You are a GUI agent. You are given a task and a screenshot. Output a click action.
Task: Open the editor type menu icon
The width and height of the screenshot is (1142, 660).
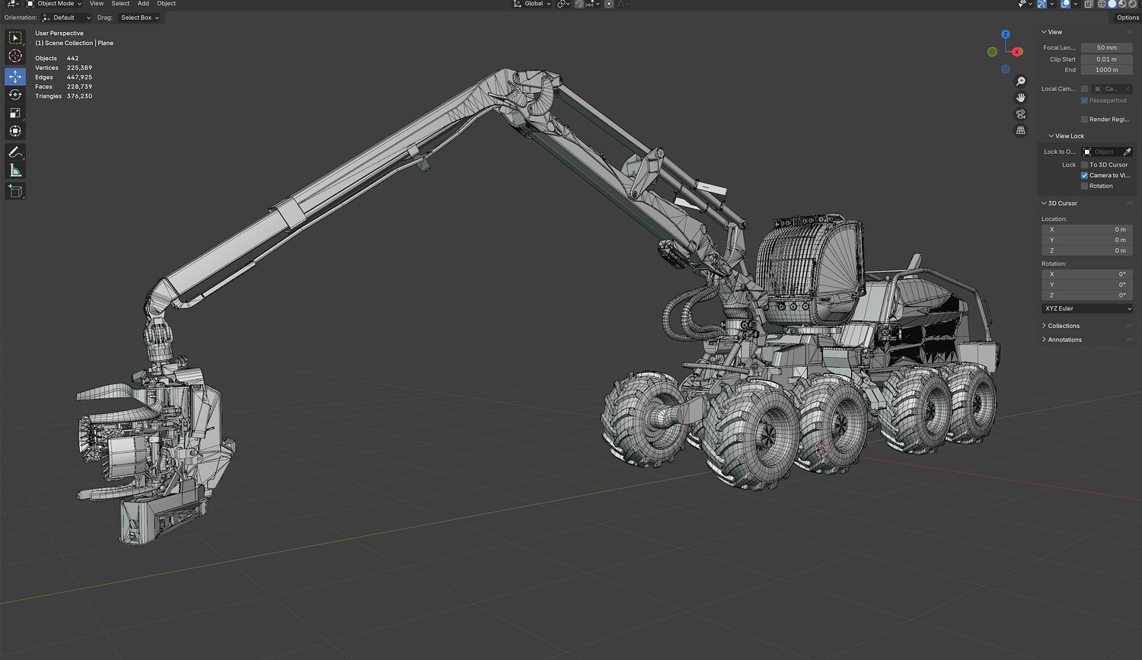(x=12, y=4)
